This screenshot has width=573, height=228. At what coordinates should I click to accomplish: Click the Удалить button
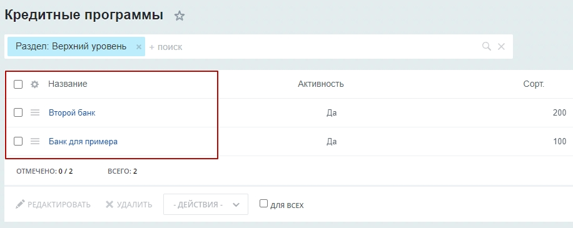[x=129, y=204]
